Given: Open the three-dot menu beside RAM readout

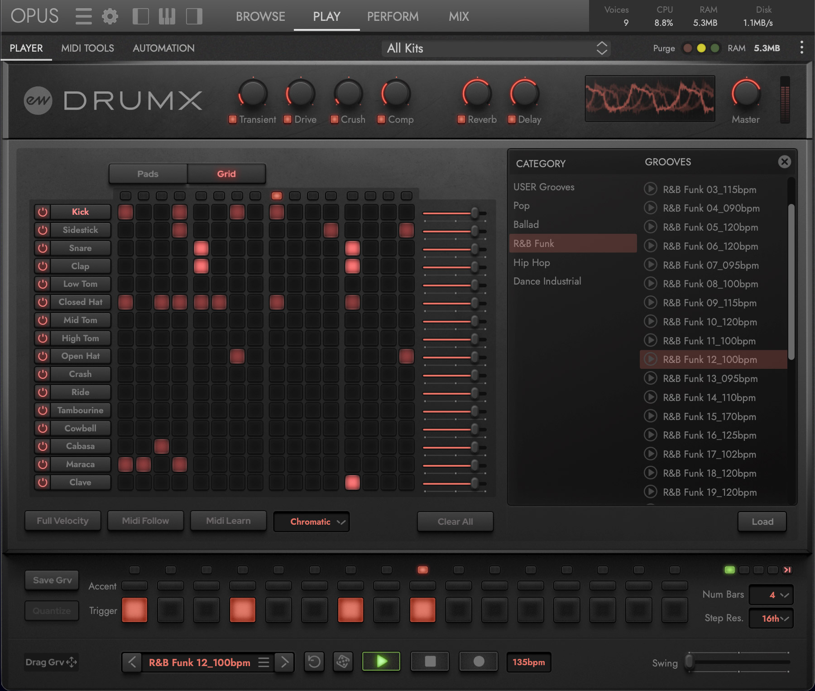Looking at the screenshot, I should click(801, 48).
